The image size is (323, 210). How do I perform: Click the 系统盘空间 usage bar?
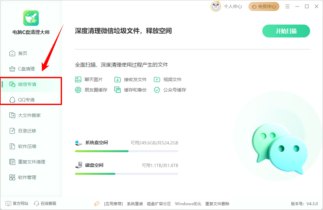pyautogui.click(x=127, y=151)
